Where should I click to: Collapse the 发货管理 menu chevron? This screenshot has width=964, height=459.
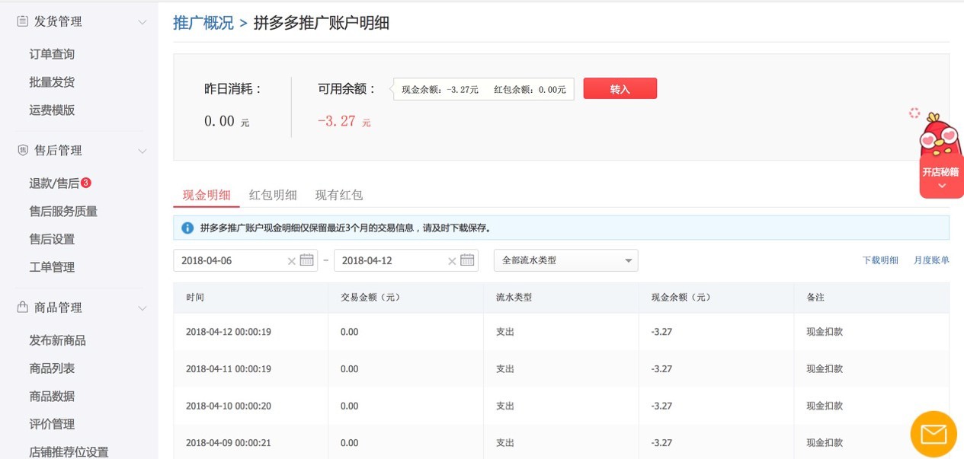point(142,22)
